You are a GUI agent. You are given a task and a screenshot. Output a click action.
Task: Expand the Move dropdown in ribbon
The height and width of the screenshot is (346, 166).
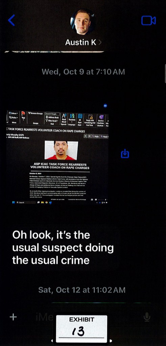pyautogui.click(x=14, y=113)
